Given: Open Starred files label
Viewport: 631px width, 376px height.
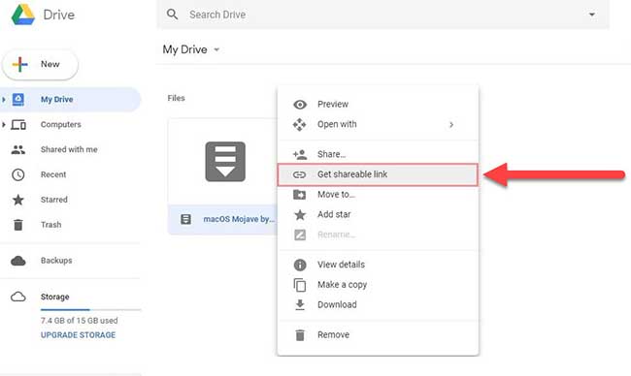Looking at the screenshot, I should [x=54, y=200].
